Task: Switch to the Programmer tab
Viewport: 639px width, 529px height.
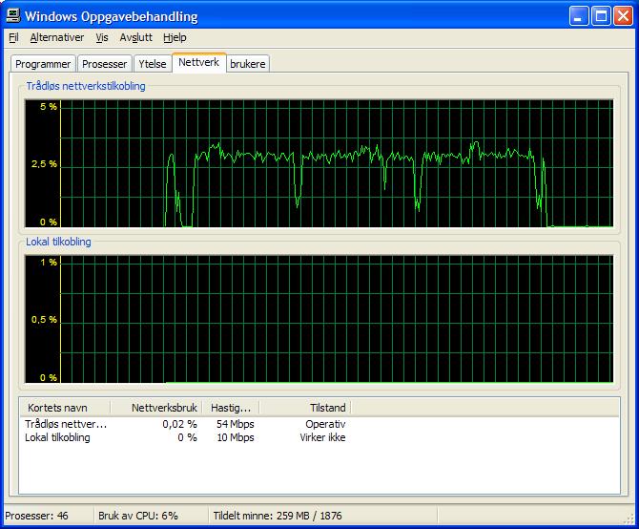Action: (x=43, y=64)
